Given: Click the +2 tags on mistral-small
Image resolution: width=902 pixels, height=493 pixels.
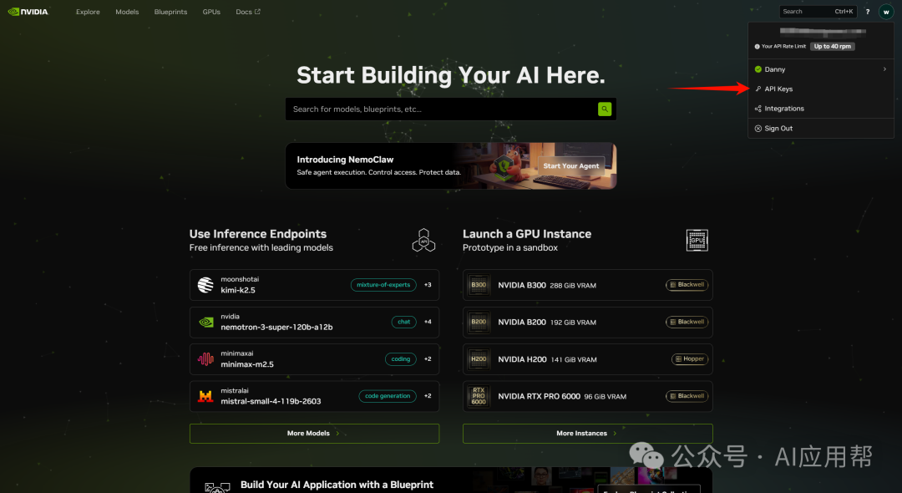Looking at the screenshot, I should tap(428, 396).
